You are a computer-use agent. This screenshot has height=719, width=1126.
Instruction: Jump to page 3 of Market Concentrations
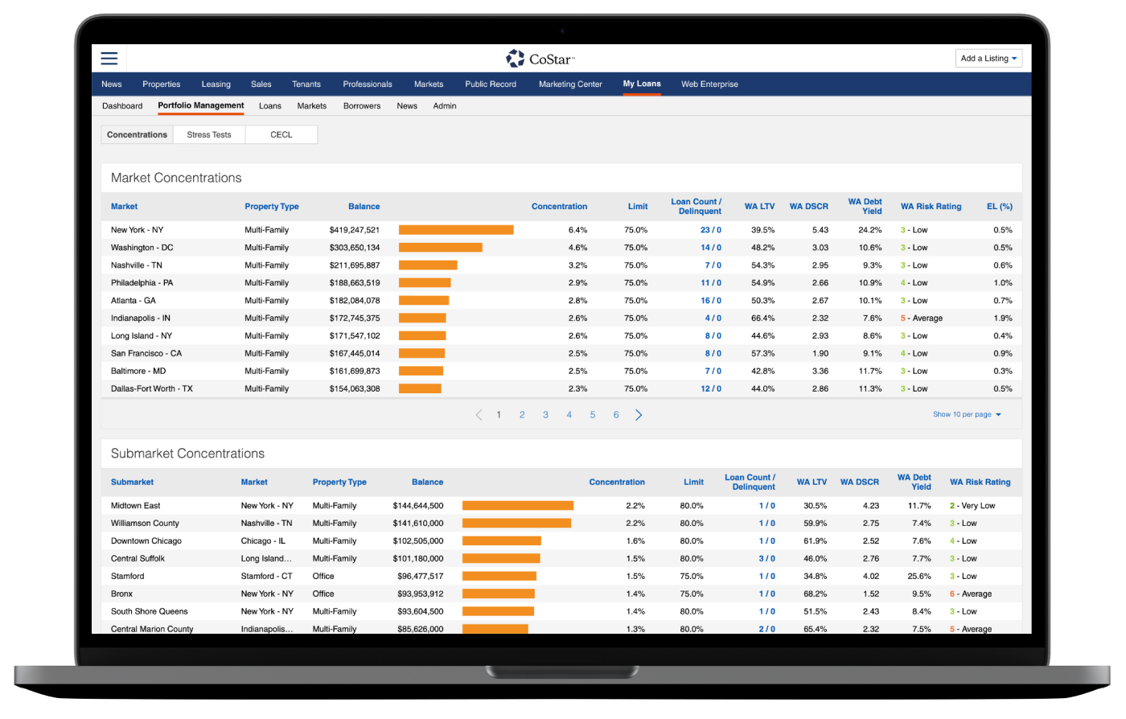click(545, 415)
